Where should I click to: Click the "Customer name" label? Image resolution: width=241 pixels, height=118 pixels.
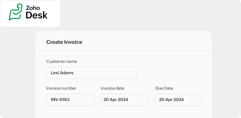[62, 62]
